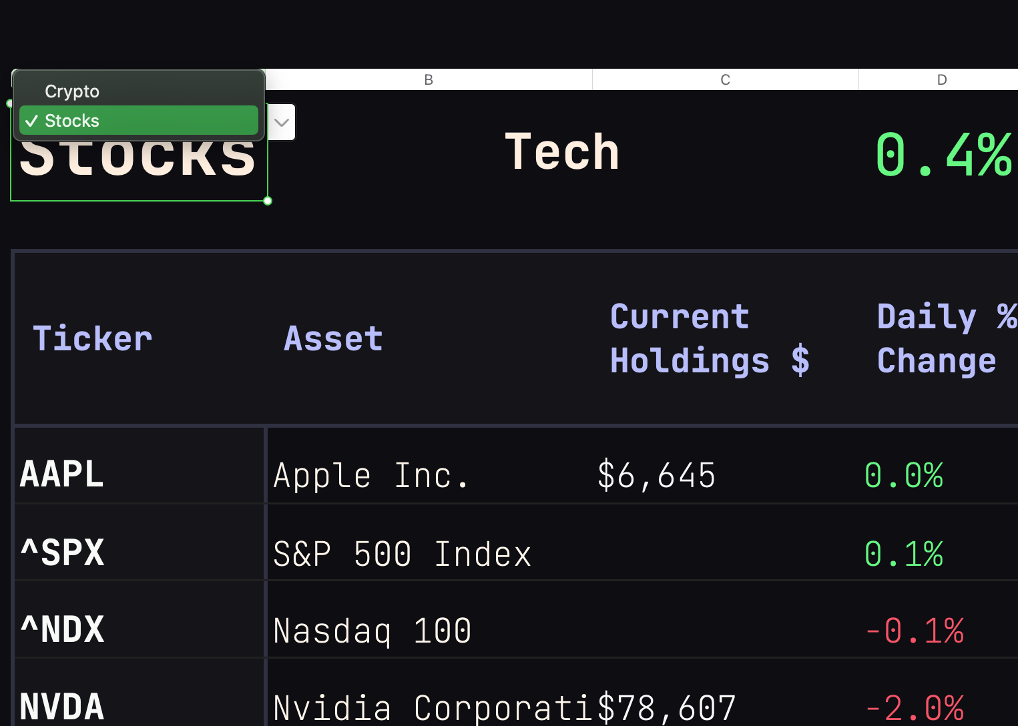Screen dimensions: 1018x726
Task: Click the Daily % Change heading
Action: click(945, 338)
